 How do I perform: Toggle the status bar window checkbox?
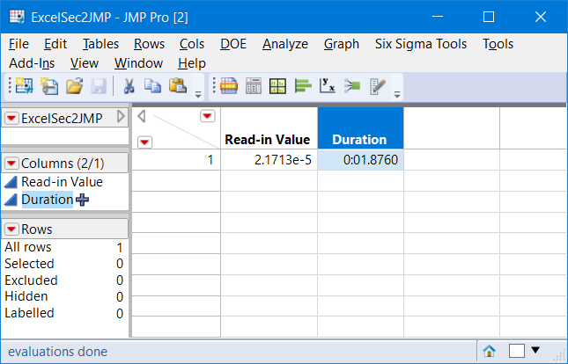tap(517, 351)
